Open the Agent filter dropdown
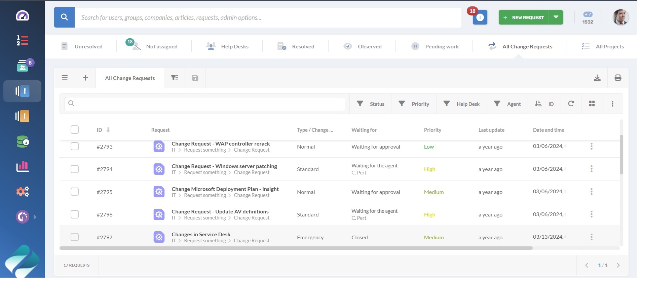The height and width of the screenshot is (281, 645). (507, 104)
